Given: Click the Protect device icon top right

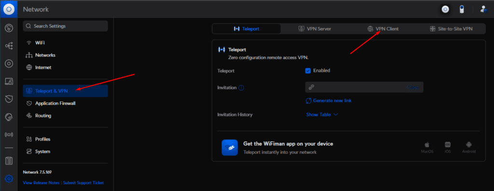Looking at the screenshot, I should [x=462, y=10].
